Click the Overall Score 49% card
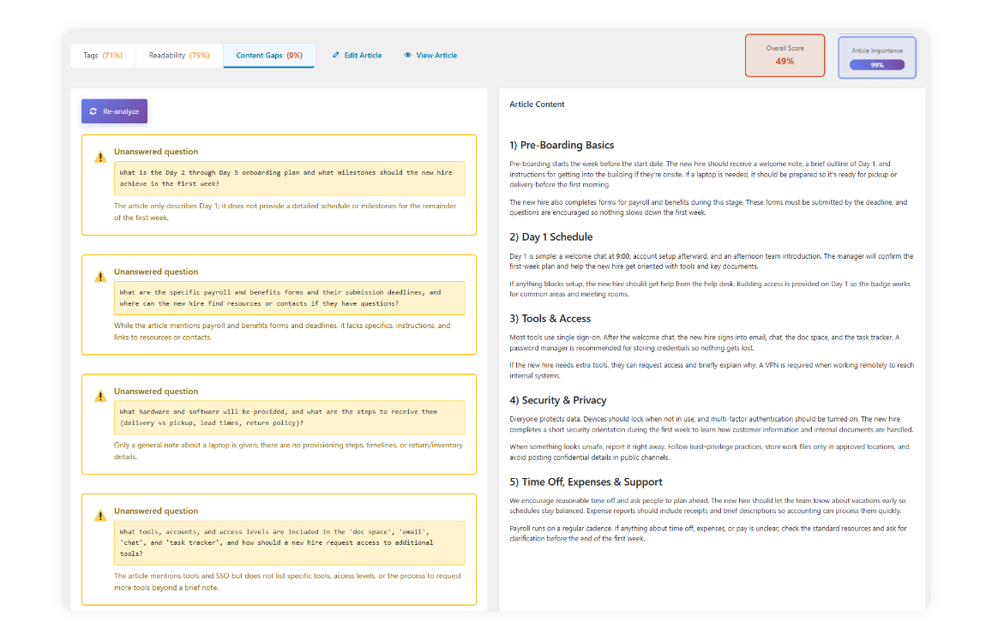 pyautogui.click(x=785, y=56)
